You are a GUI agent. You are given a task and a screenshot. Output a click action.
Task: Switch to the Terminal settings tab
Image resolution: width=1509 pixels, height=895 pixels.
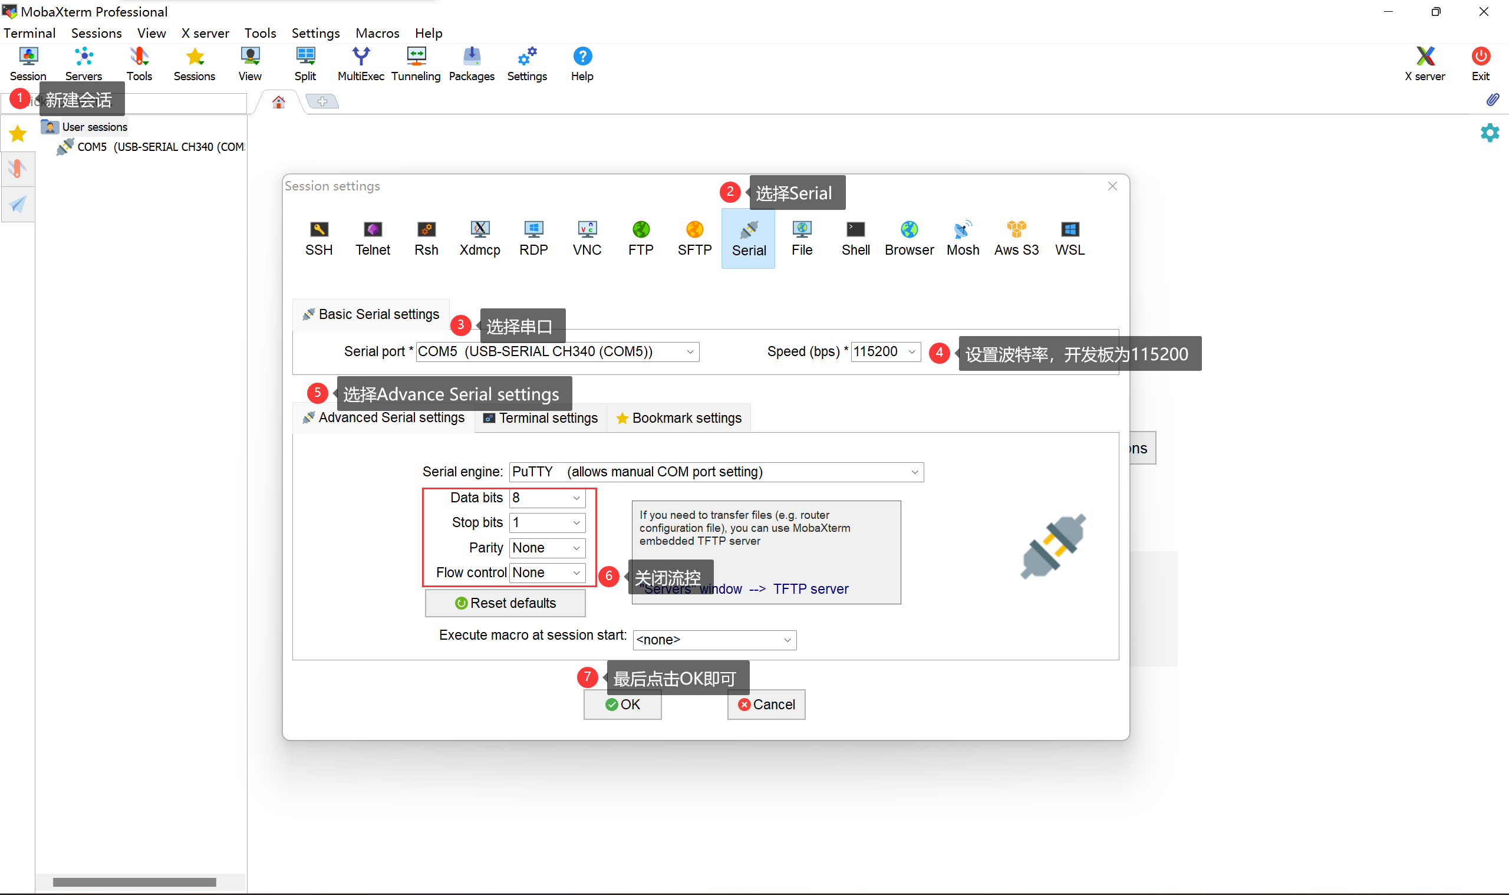coord(540,418)
